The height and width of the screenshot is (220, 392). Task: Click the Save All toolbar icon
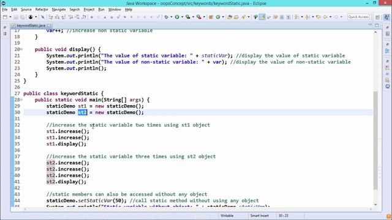[23, 17]
